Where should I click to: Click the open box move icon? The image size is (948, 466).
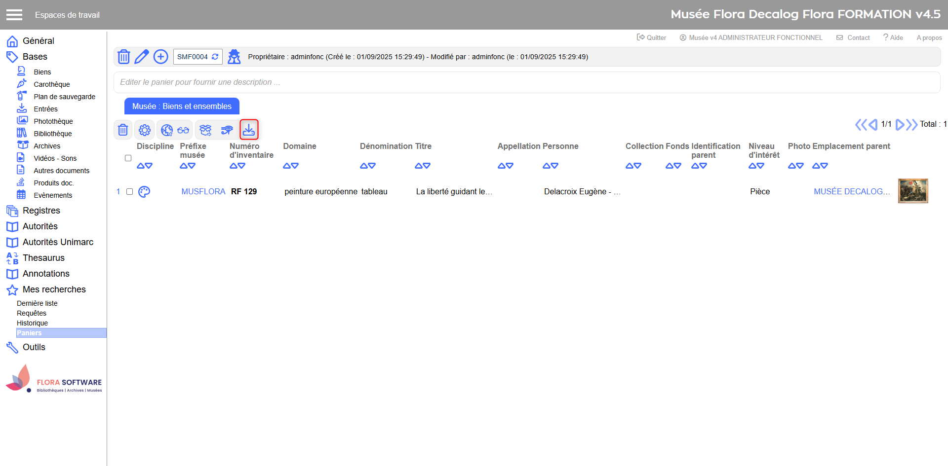coord(205,130)
